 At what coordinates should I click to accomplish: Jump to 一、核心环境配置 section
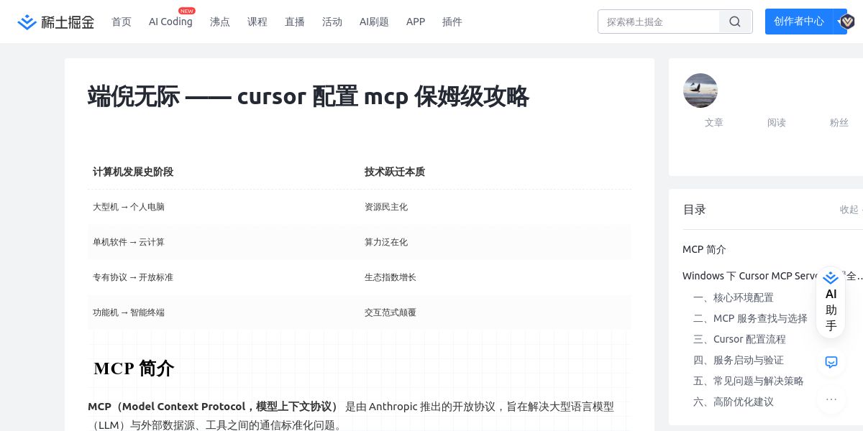pos(734,297)
